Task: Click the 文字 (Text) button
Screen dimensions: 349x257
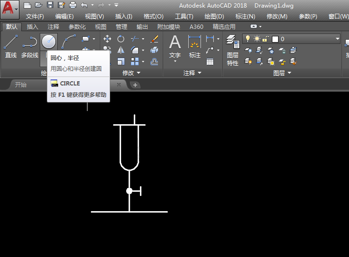Action: click(x=175, y=47)
